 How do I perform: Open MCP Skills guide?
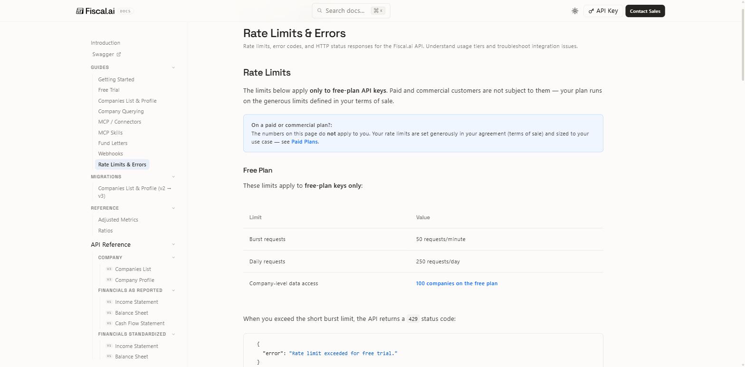[x=110, y=133]
